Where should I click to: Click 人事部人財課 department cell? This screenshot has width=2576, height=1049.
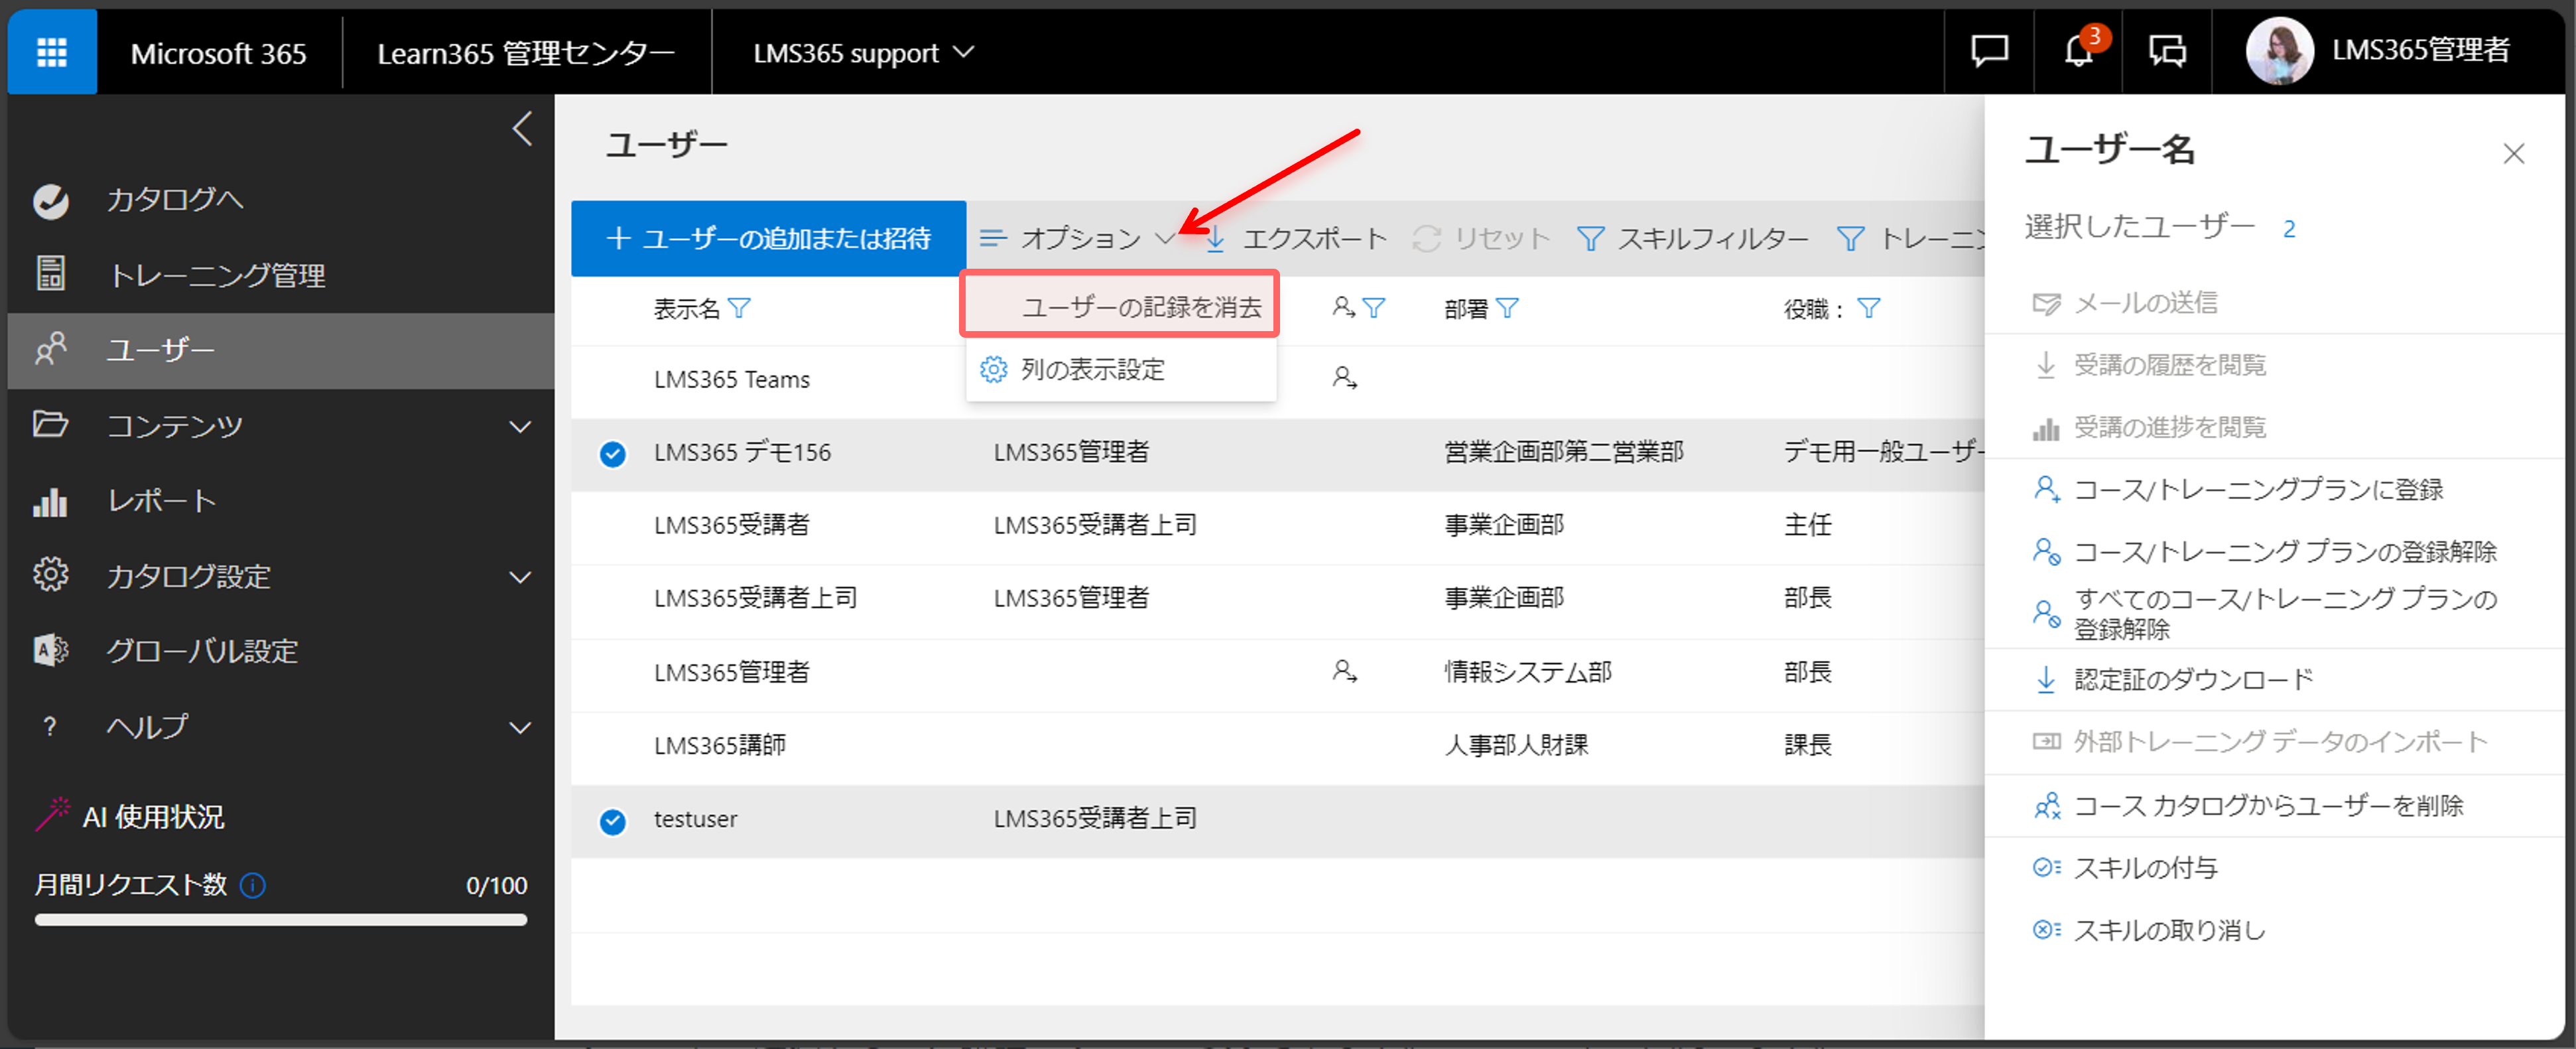[x=1516, y=745]
